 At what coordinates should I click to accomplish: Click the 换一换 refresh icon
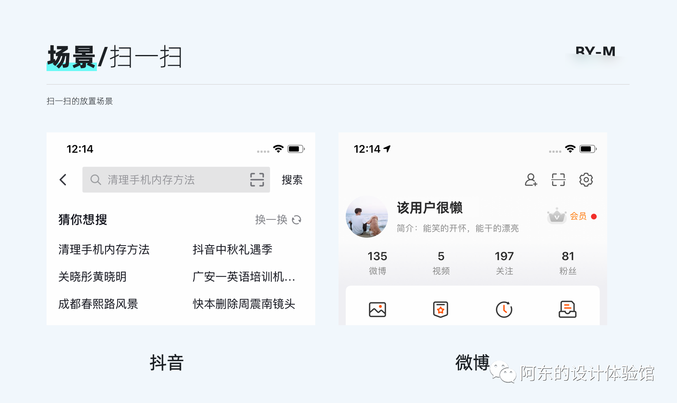click(297, 219)
